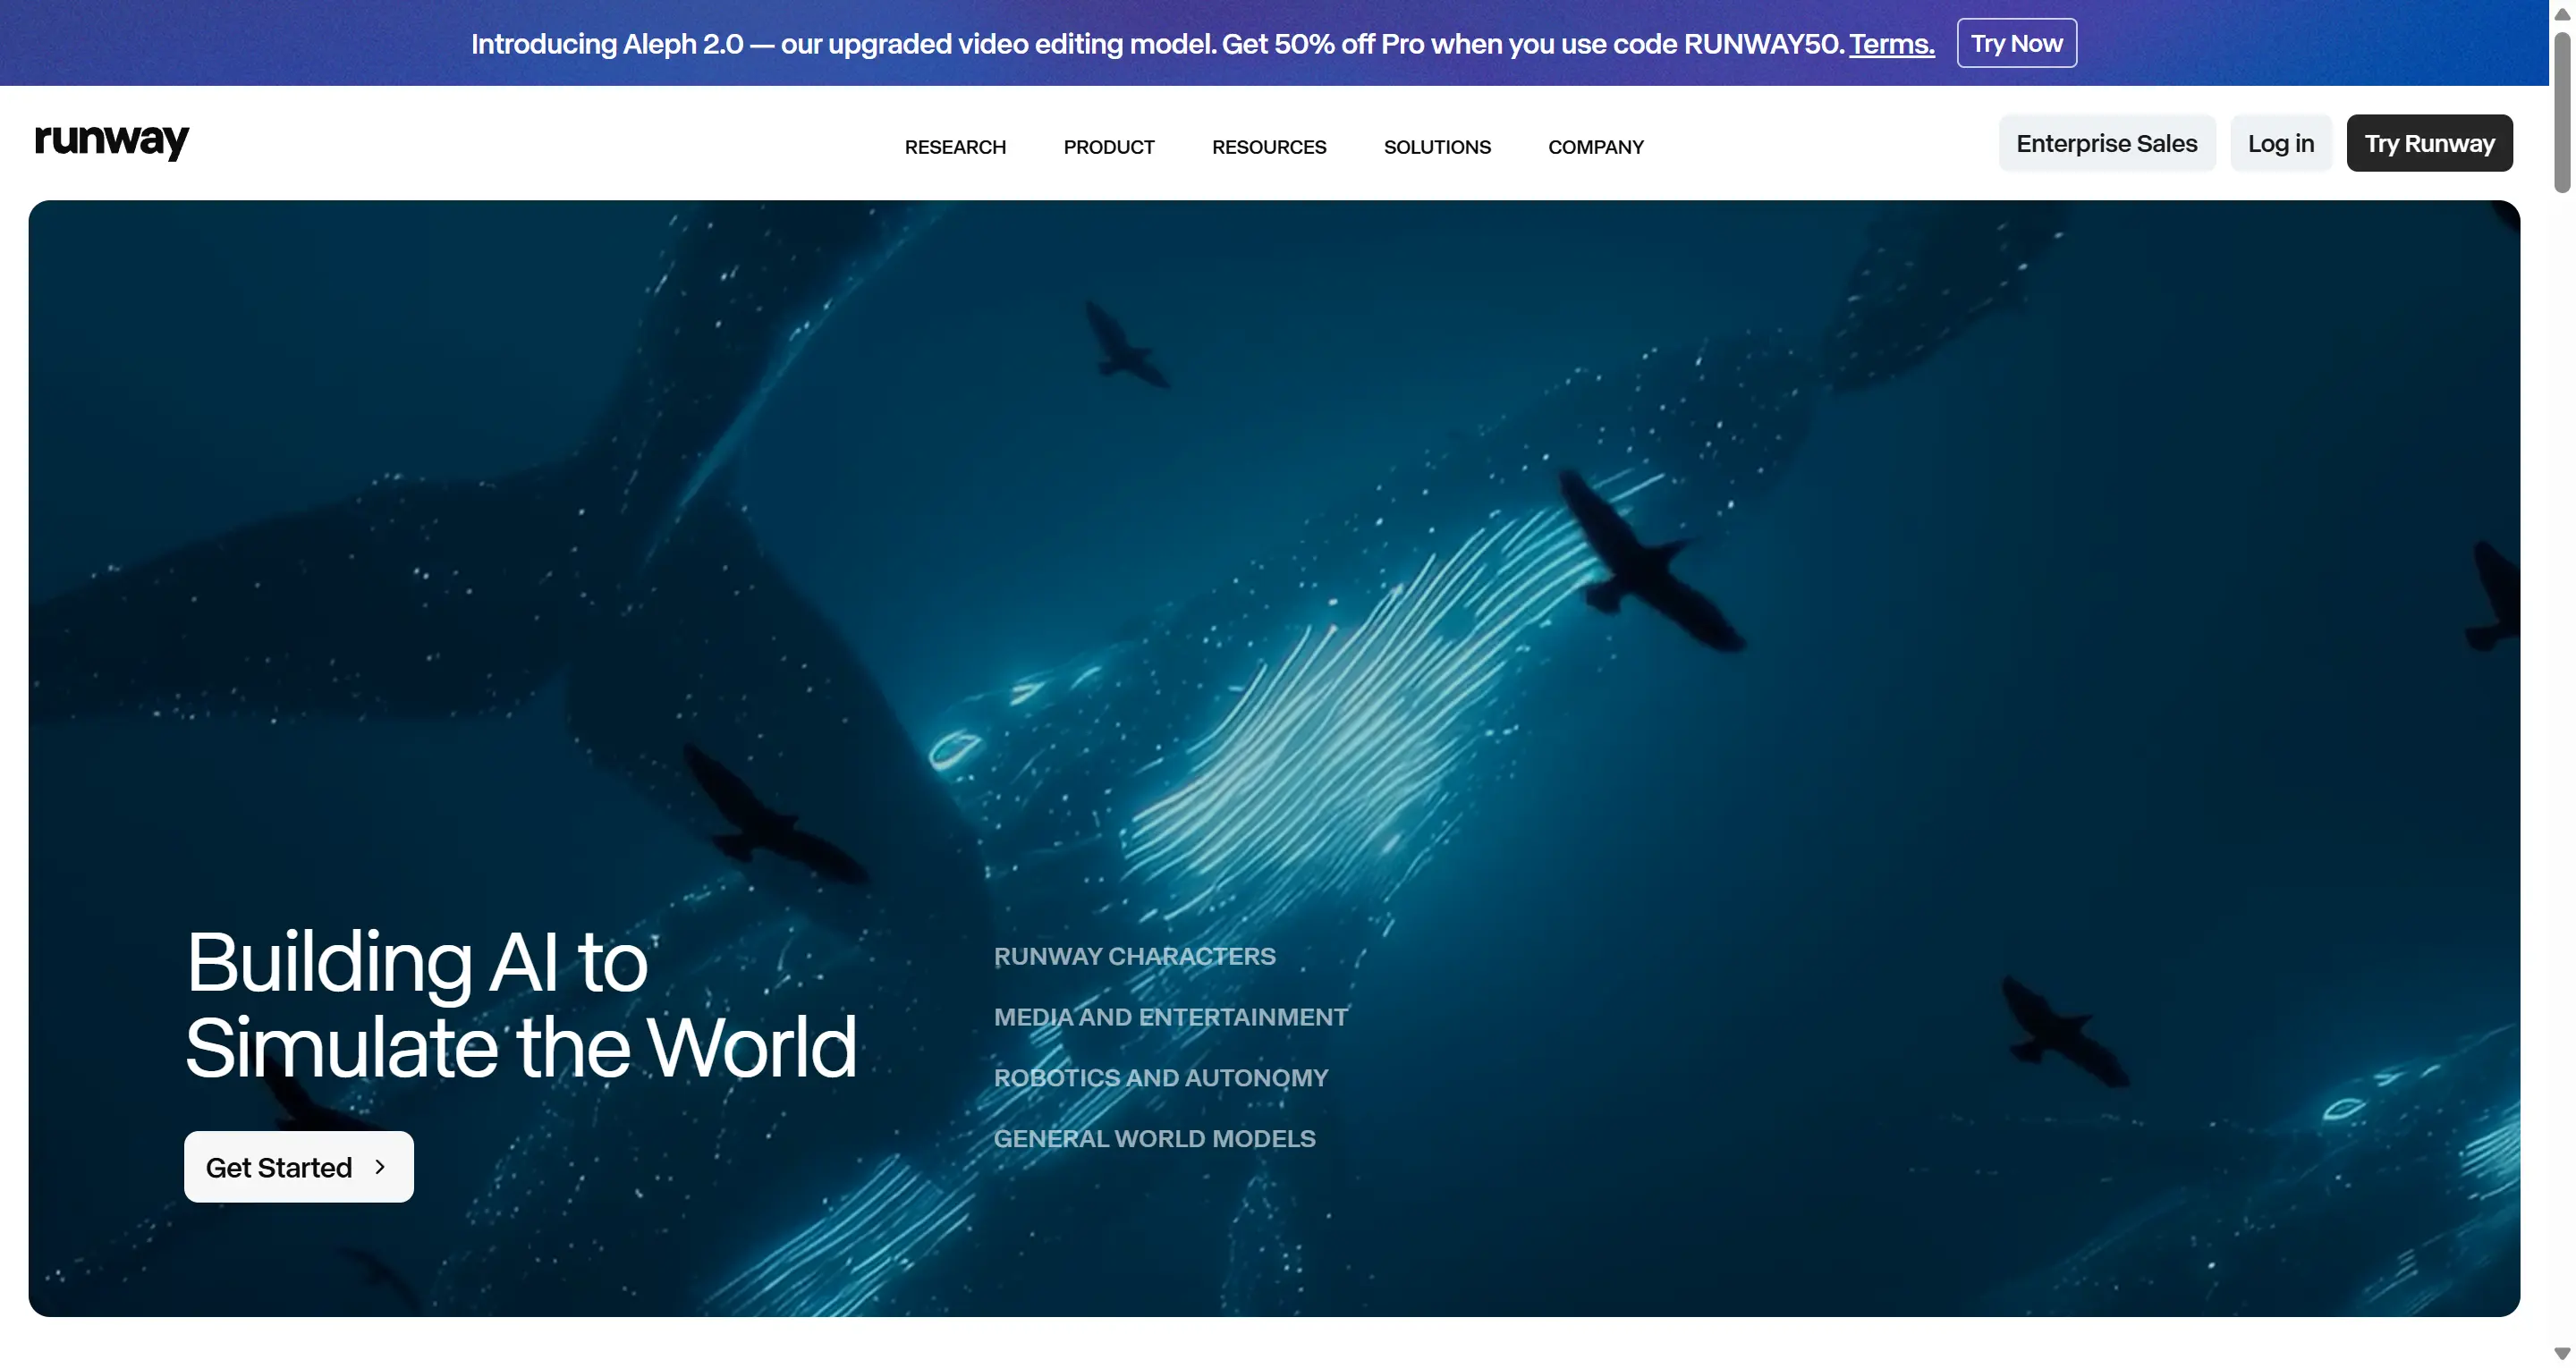The width and height of the screenshot is (2576, 1368).
Task: Click the arrow icon in Get Started
Action: 380,1167
